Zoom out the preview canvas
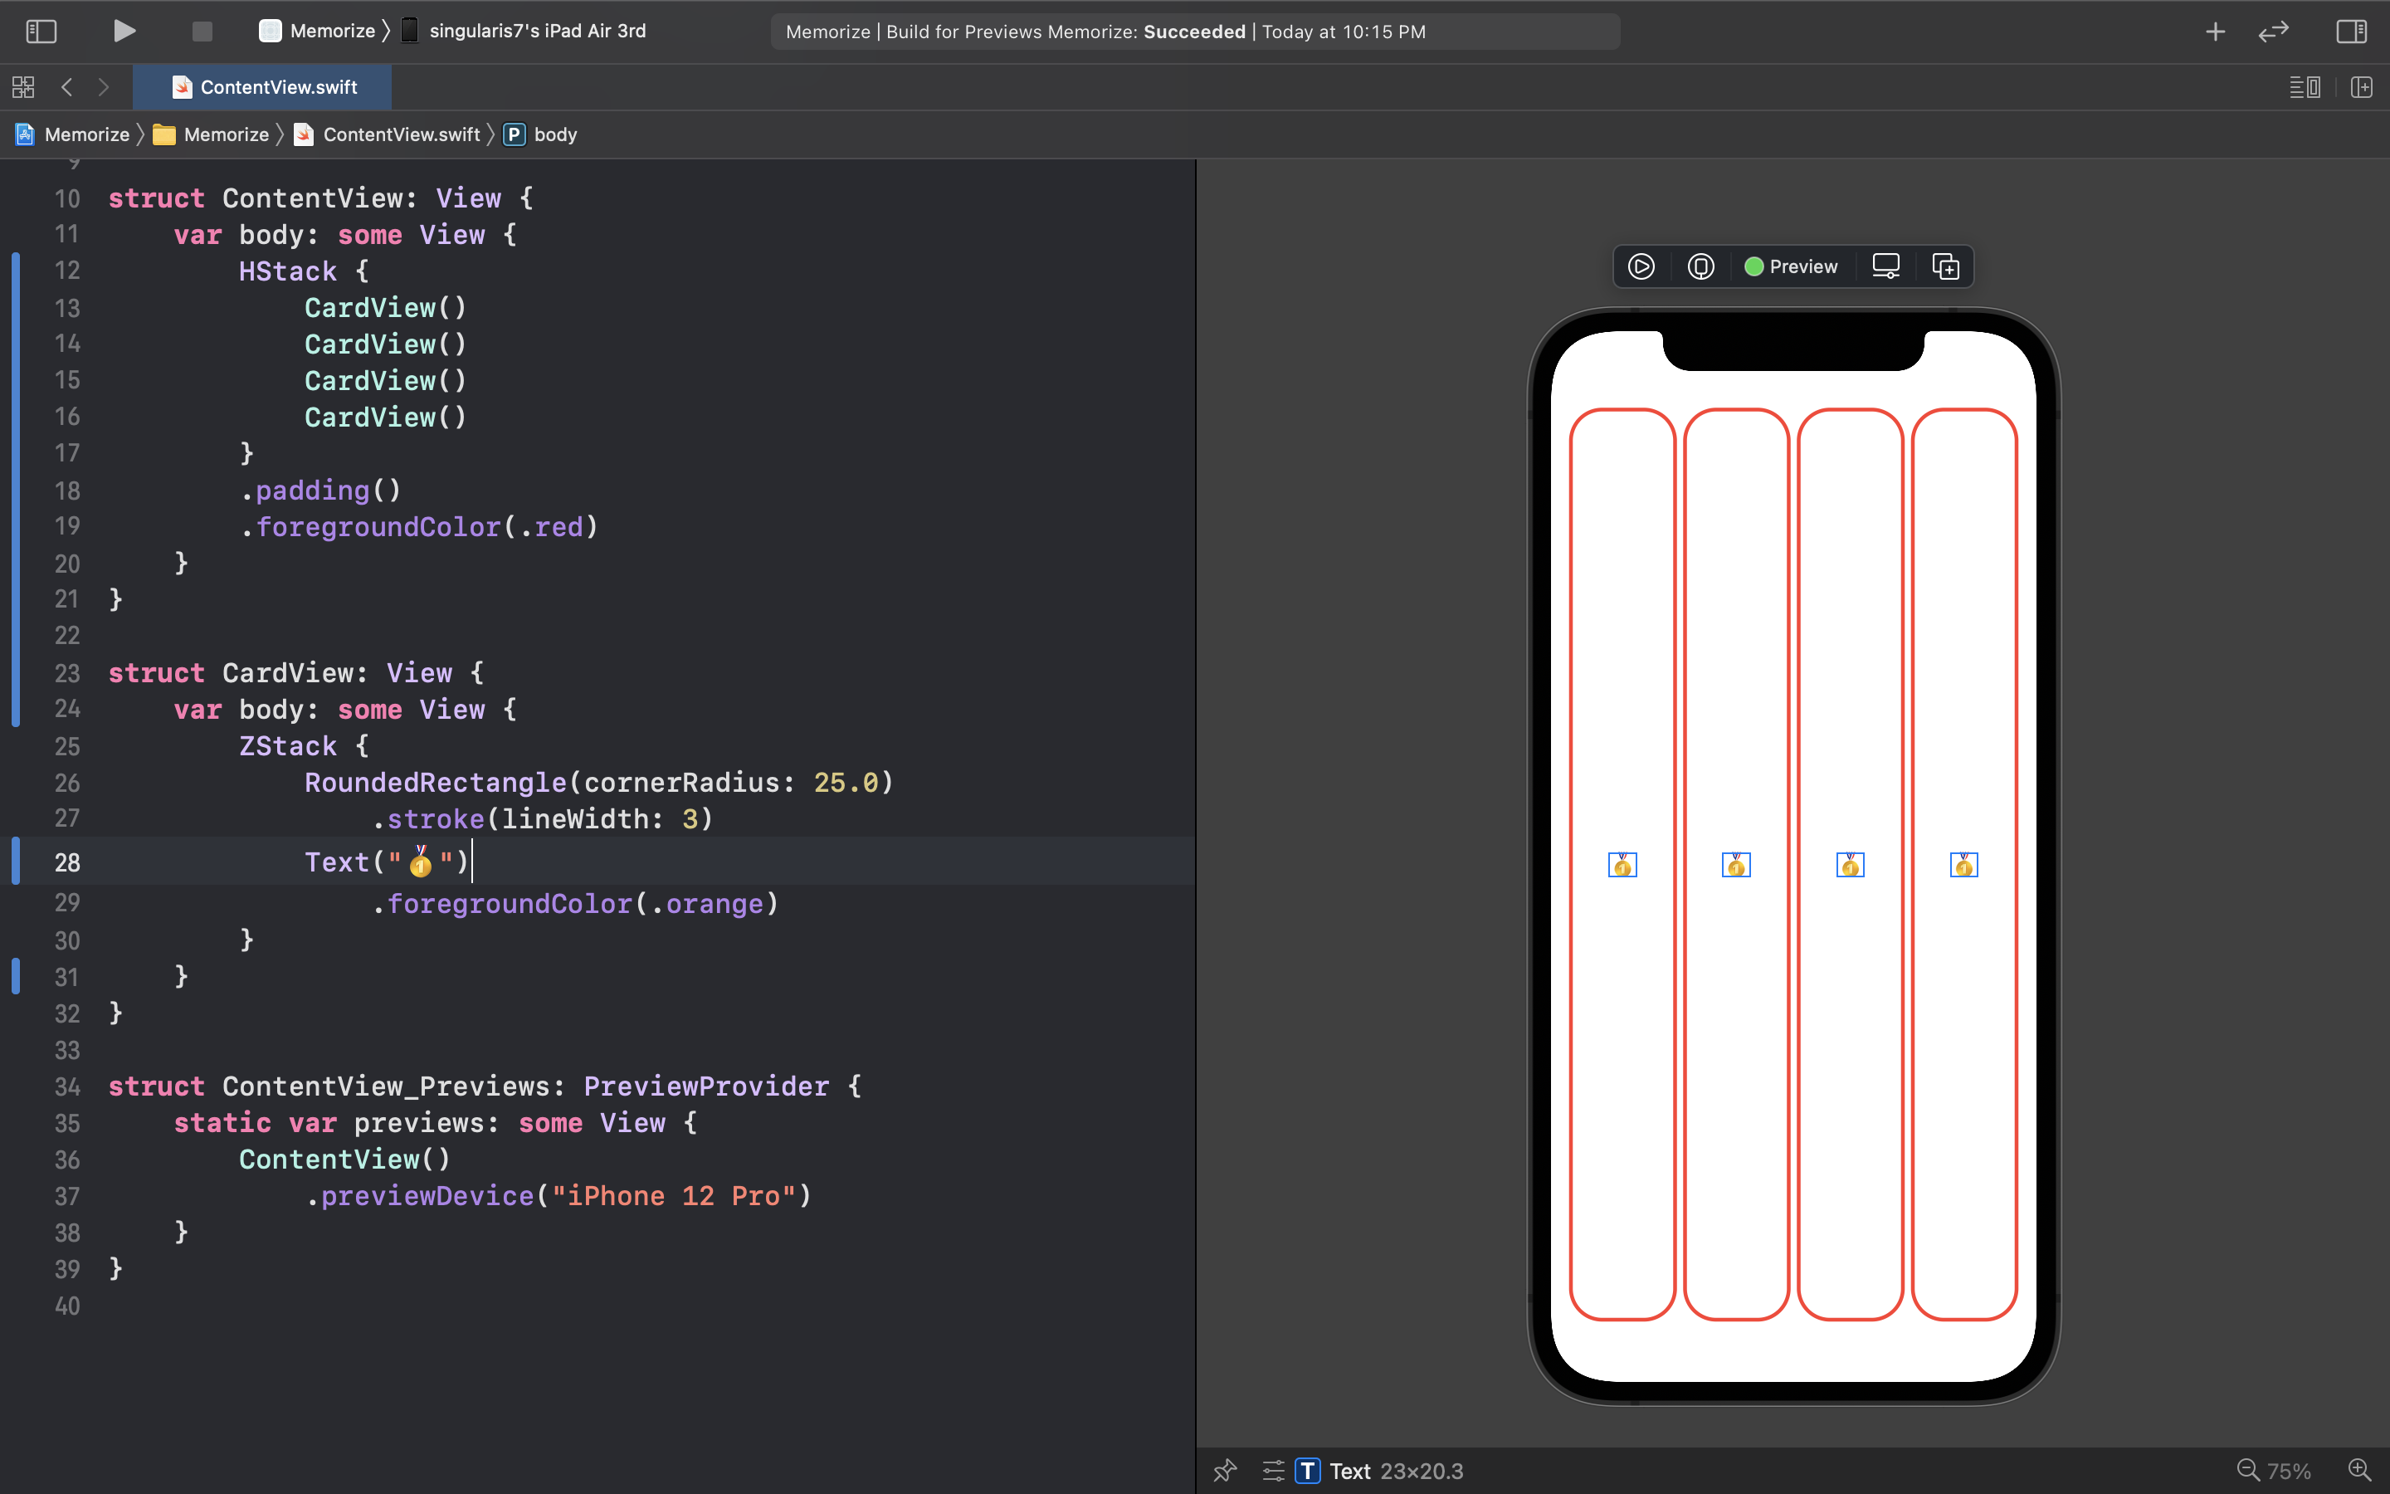The image size is (2390, 1494). coord(2248,1470)
